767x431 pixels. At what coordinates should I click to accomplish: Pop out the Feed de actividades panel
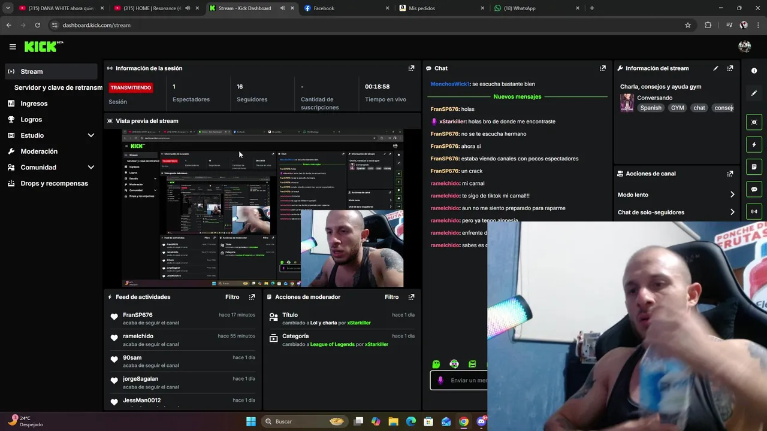point(252,297)
